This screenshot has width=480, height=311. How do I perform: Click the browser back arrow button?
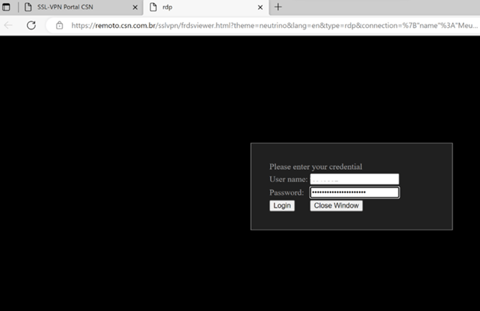(x=9, y=25)
